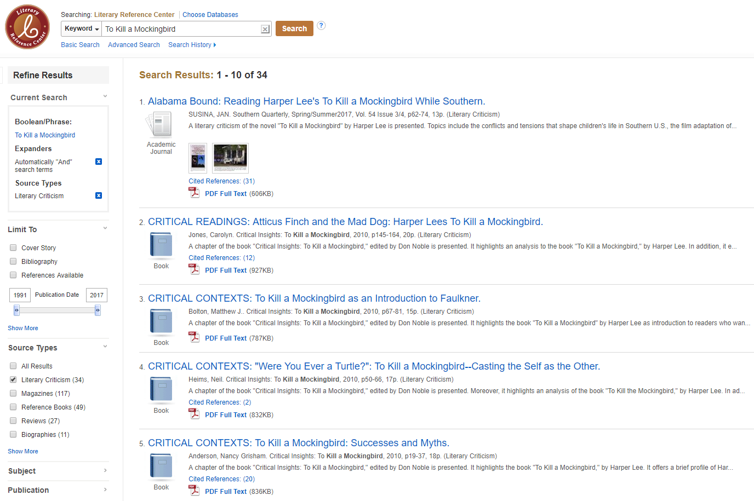Open the building photo thumbnail in result 1

pyautogui.click(x=230, y=158)
